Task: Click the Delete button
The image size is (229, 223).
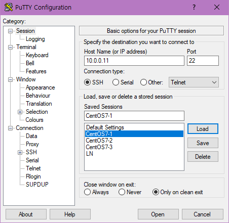Action: (x=203, y=157)
